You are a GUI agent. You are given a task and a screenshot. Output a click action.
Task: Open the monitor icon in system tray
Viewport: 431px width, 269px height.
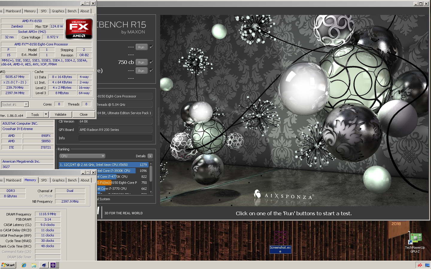pos(427,265)
